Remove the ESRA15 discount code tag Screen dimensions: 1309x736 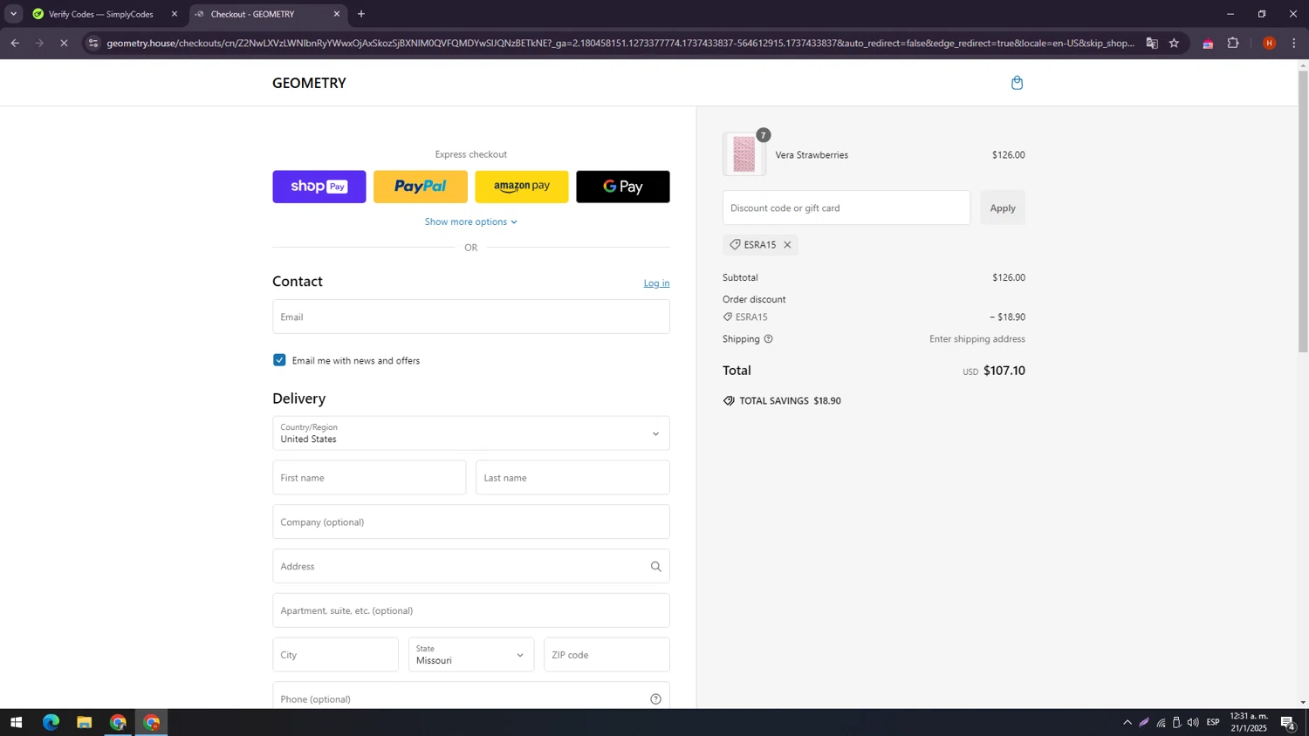(x=787, y=245)
